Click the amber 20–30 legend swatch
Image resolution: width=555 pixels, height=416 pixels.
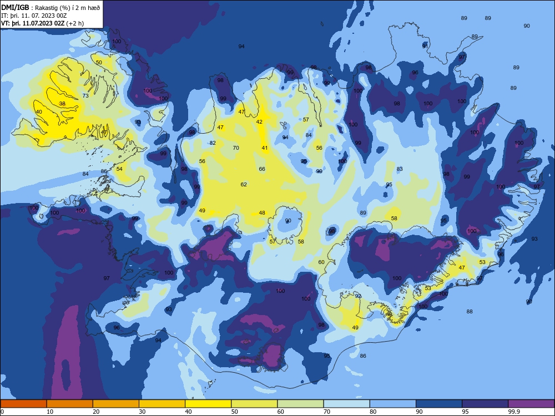click(116, 404)
